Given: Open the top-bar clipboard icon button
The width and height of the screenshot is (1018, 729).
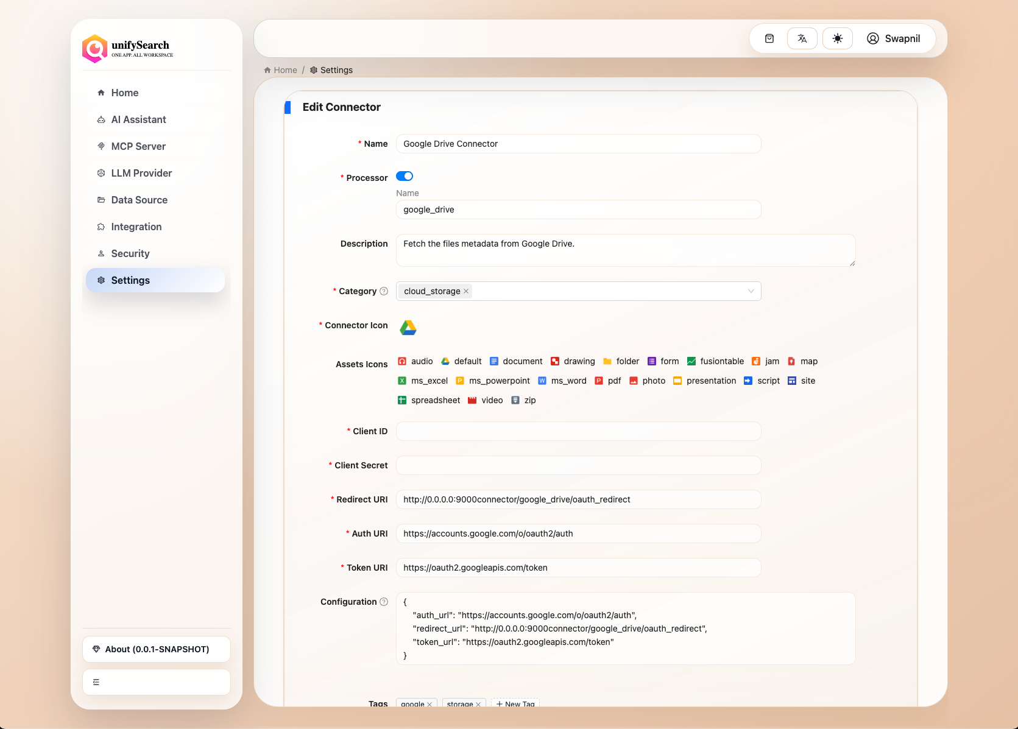Looking at the screenshot, I should (x=769, y=38).
